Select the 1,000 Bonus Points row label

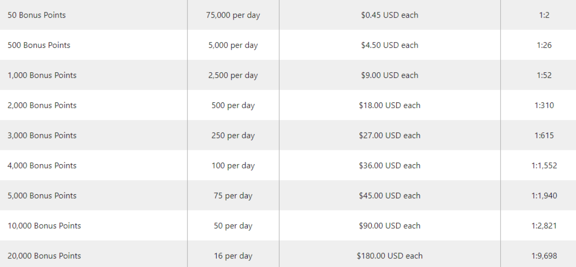[42, 75]
